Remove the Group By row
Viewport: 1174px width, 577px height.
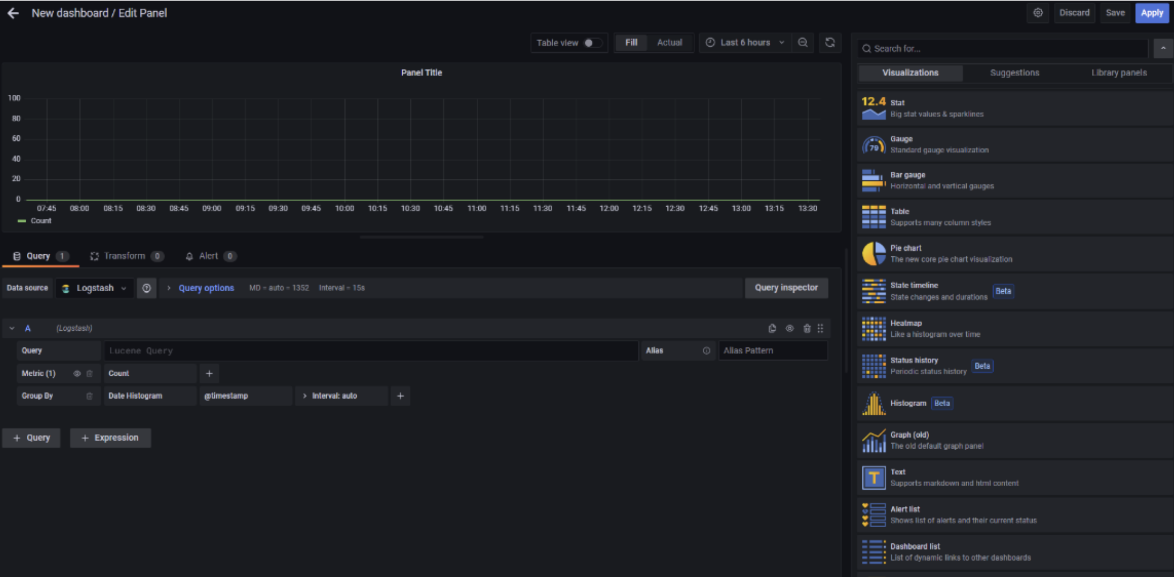coord(89,396)
